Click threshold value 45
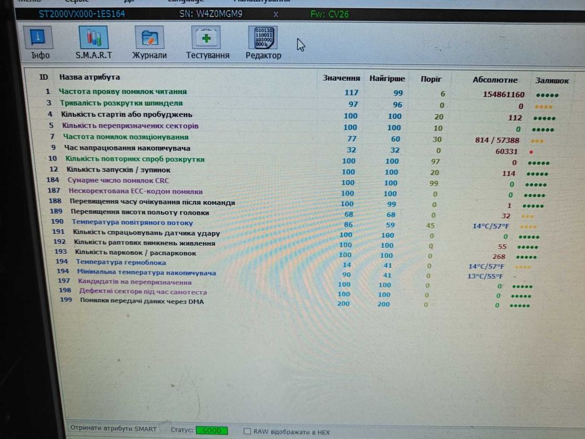The height and width of the screenshot is (439, 585). click(430, 226)
